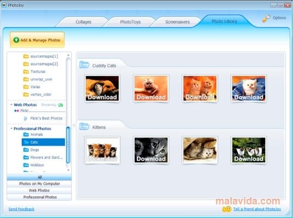Select the highlighted Cats folder

point(43,142)
